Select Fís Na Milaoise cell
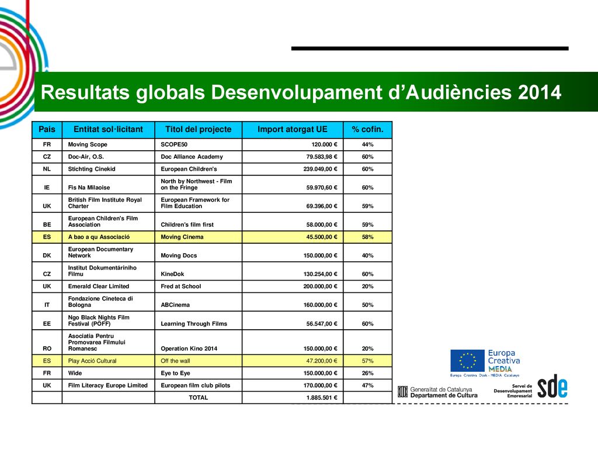 coord(108,184)
